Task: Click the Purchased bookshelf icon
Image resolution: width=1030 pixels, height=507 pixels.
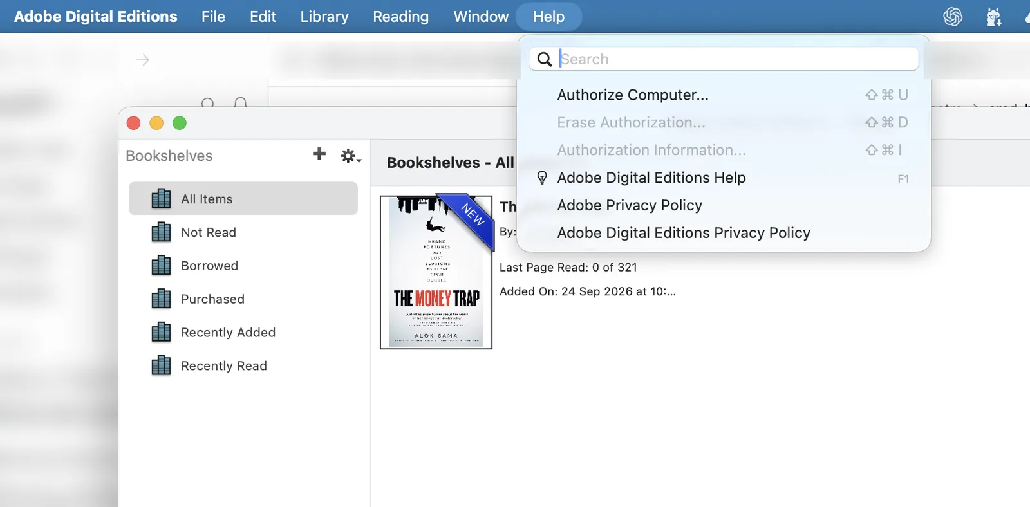Action: [161, 299]
